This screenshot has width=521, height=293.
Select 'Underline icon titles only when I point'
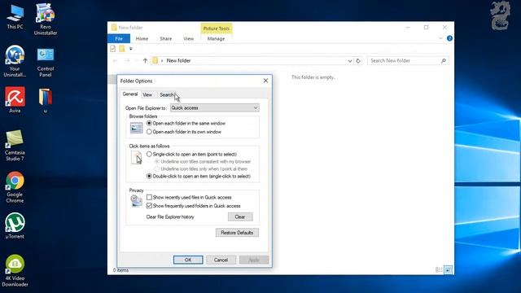201,168
